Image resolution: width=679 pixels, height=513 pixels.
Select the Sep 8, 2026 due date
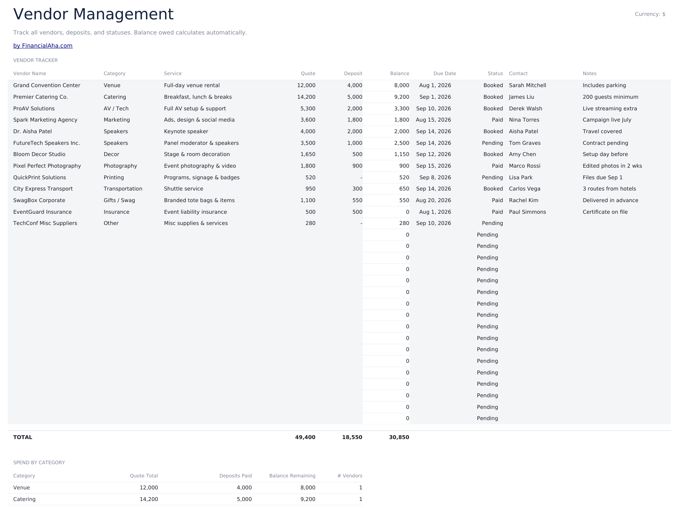[435, 178]
